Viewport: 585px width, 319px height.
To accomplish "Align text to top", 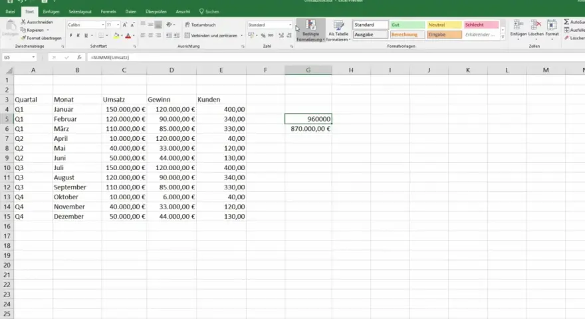I will pos(143,25).
